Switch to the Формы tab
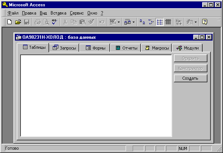This screenshot has width=223, height=153. 95,48
